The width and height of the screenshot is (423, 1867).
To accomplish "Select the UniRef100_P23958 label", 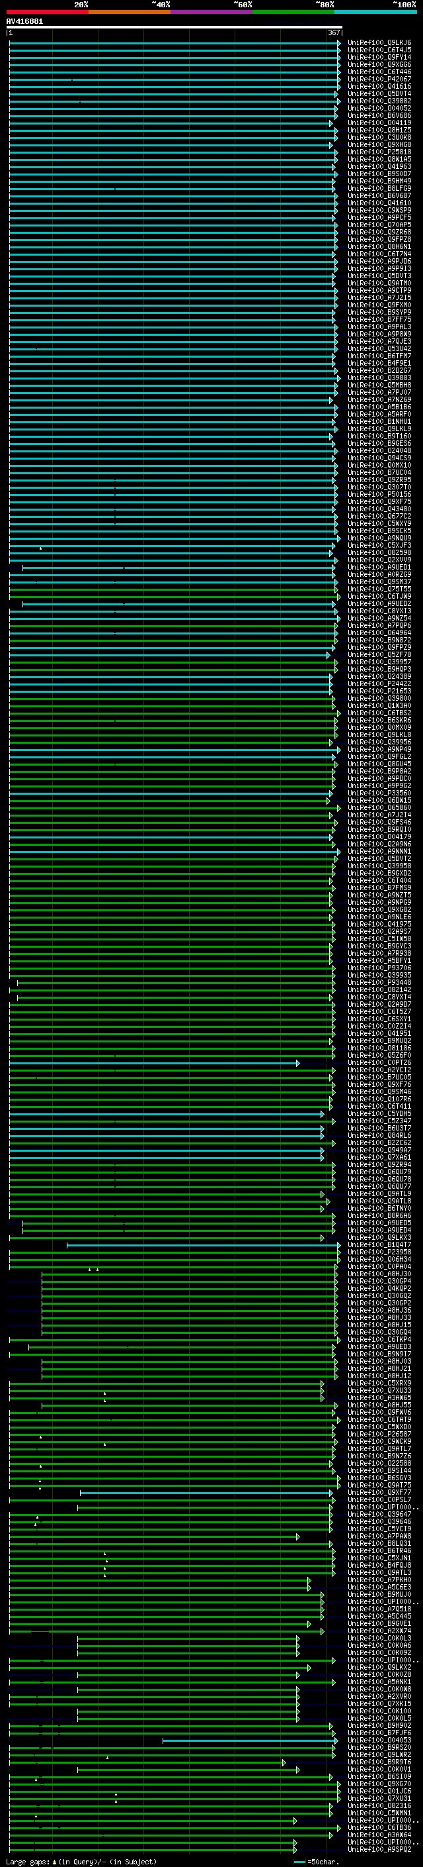I will [x=379, y=1252].
